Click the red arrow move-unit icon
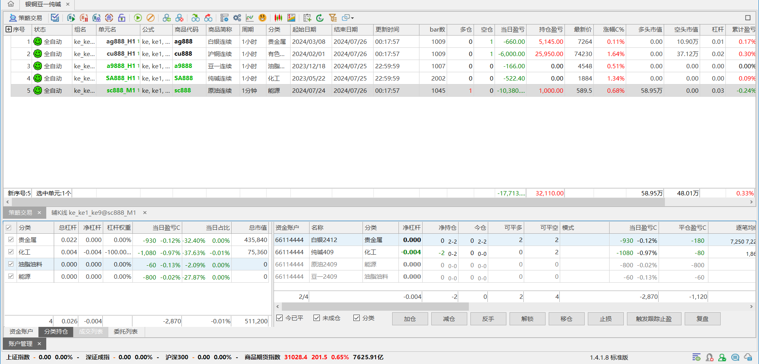Image resolution: width=759 pixels, height=364 pixels. click(x=208, y=18)
